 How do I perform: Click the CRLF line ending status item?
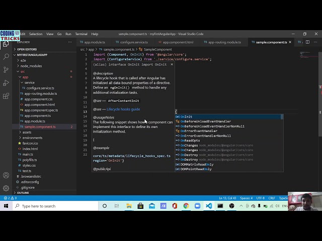[x=272, y=198]
